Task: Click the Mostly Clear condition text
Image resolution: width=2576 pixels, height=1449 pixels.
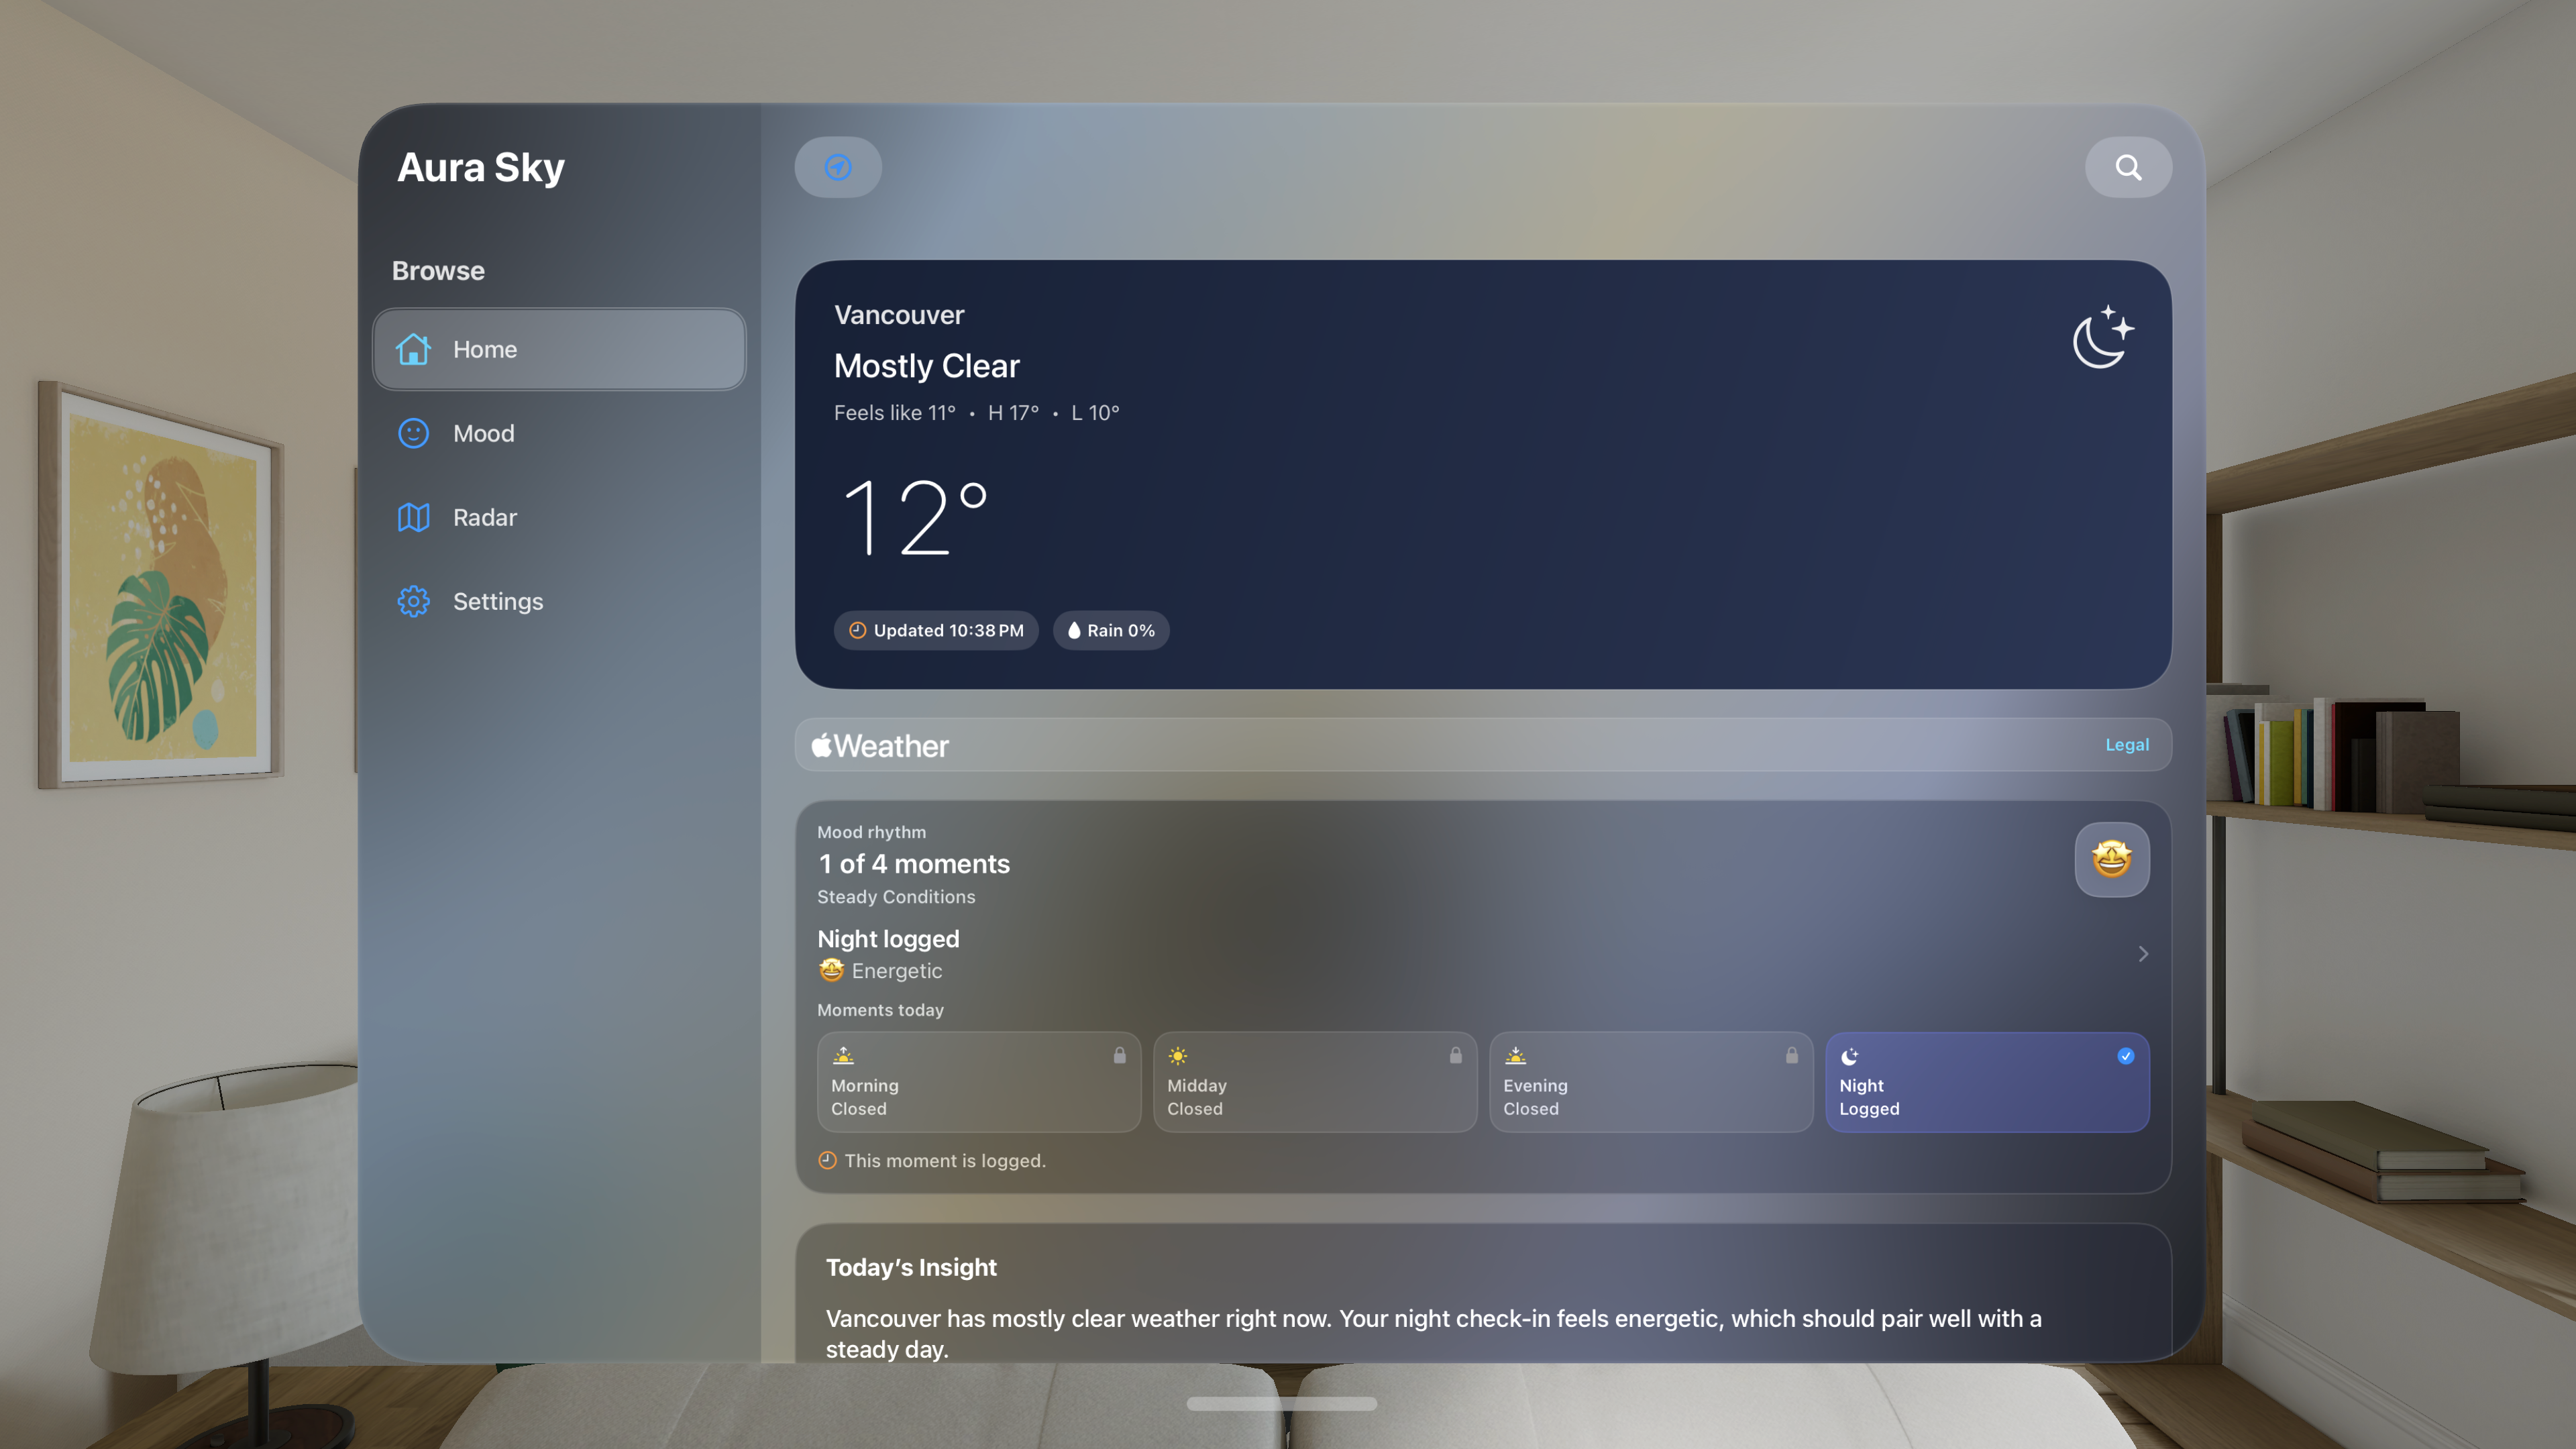Action: (x=927, y=366)
